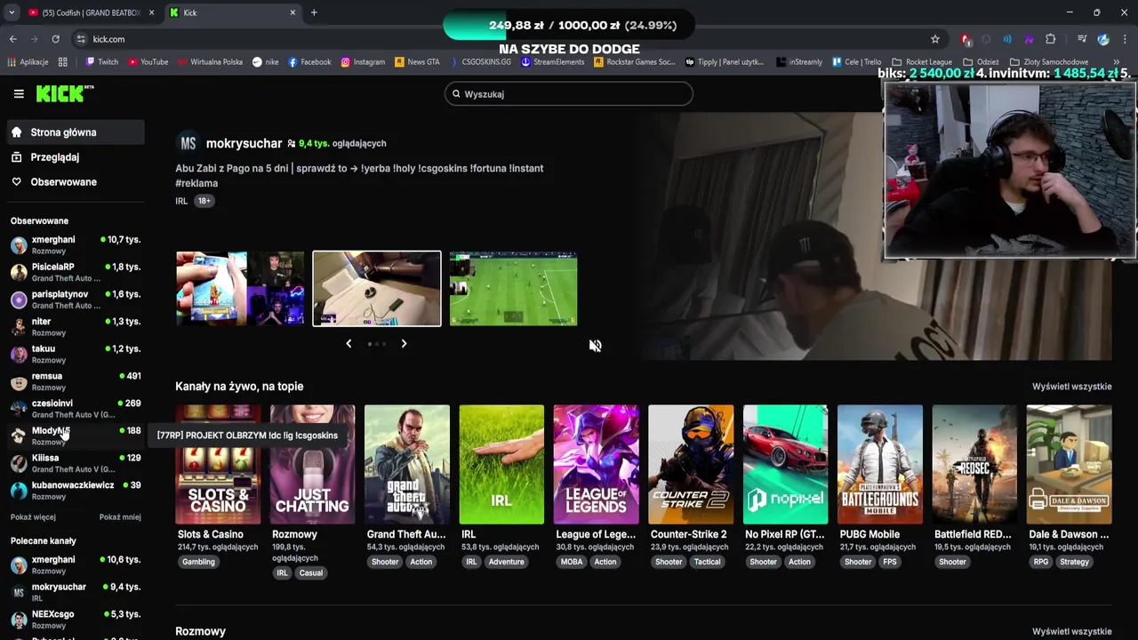Select second carousel thumbnail

[377, 289]
